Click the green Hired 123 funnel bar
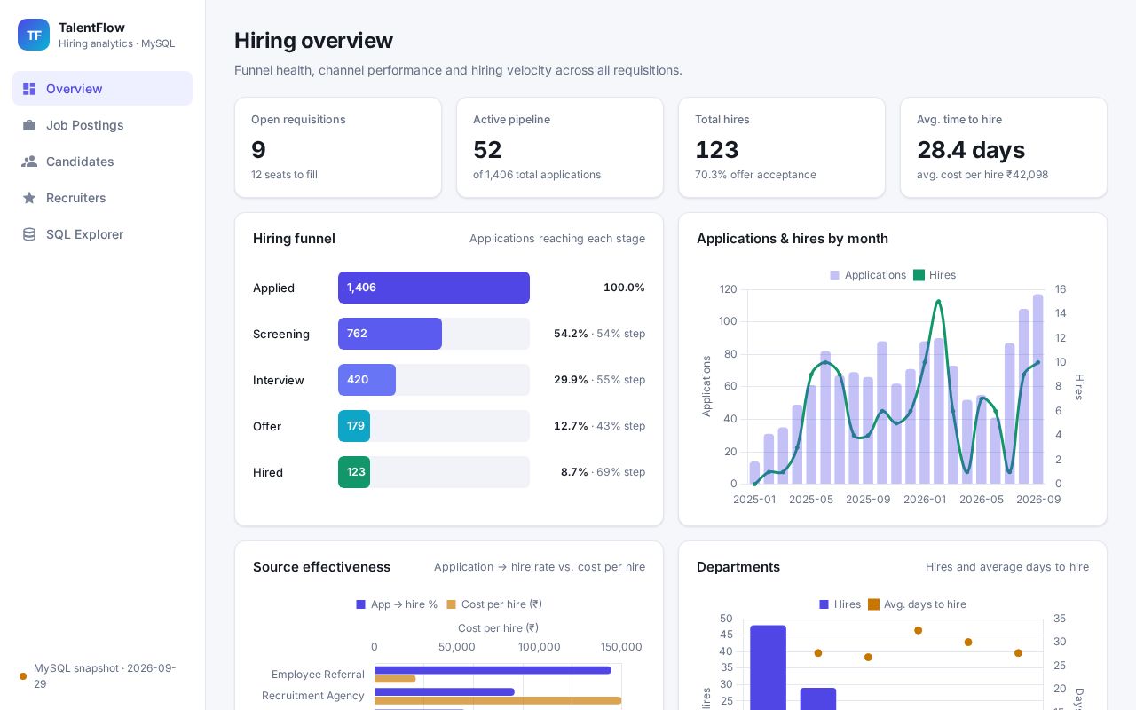Viewport: 1136px width, 710px height. [354, 472]
